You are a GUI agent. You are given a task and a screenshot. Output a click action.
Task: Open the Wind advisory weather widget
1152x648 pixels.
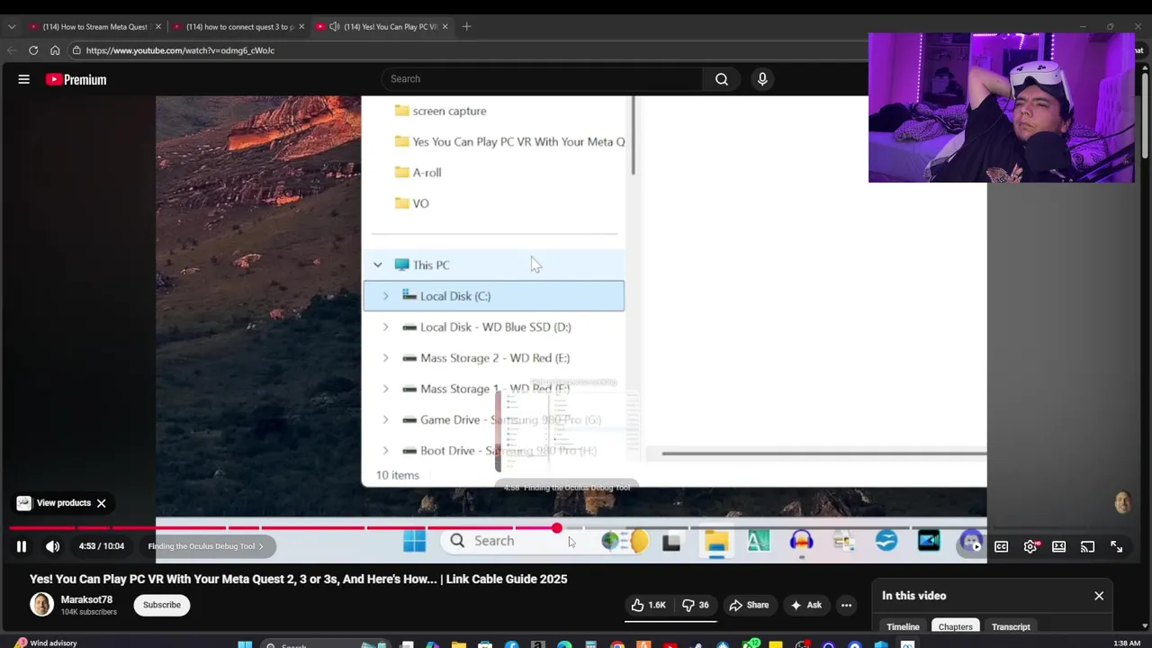pyautogui.click(x=45, y=643)
